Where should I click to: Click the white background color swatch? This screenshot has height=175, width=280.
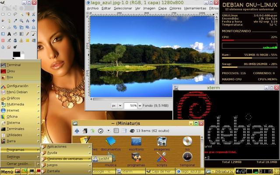(x=22, y=56)
